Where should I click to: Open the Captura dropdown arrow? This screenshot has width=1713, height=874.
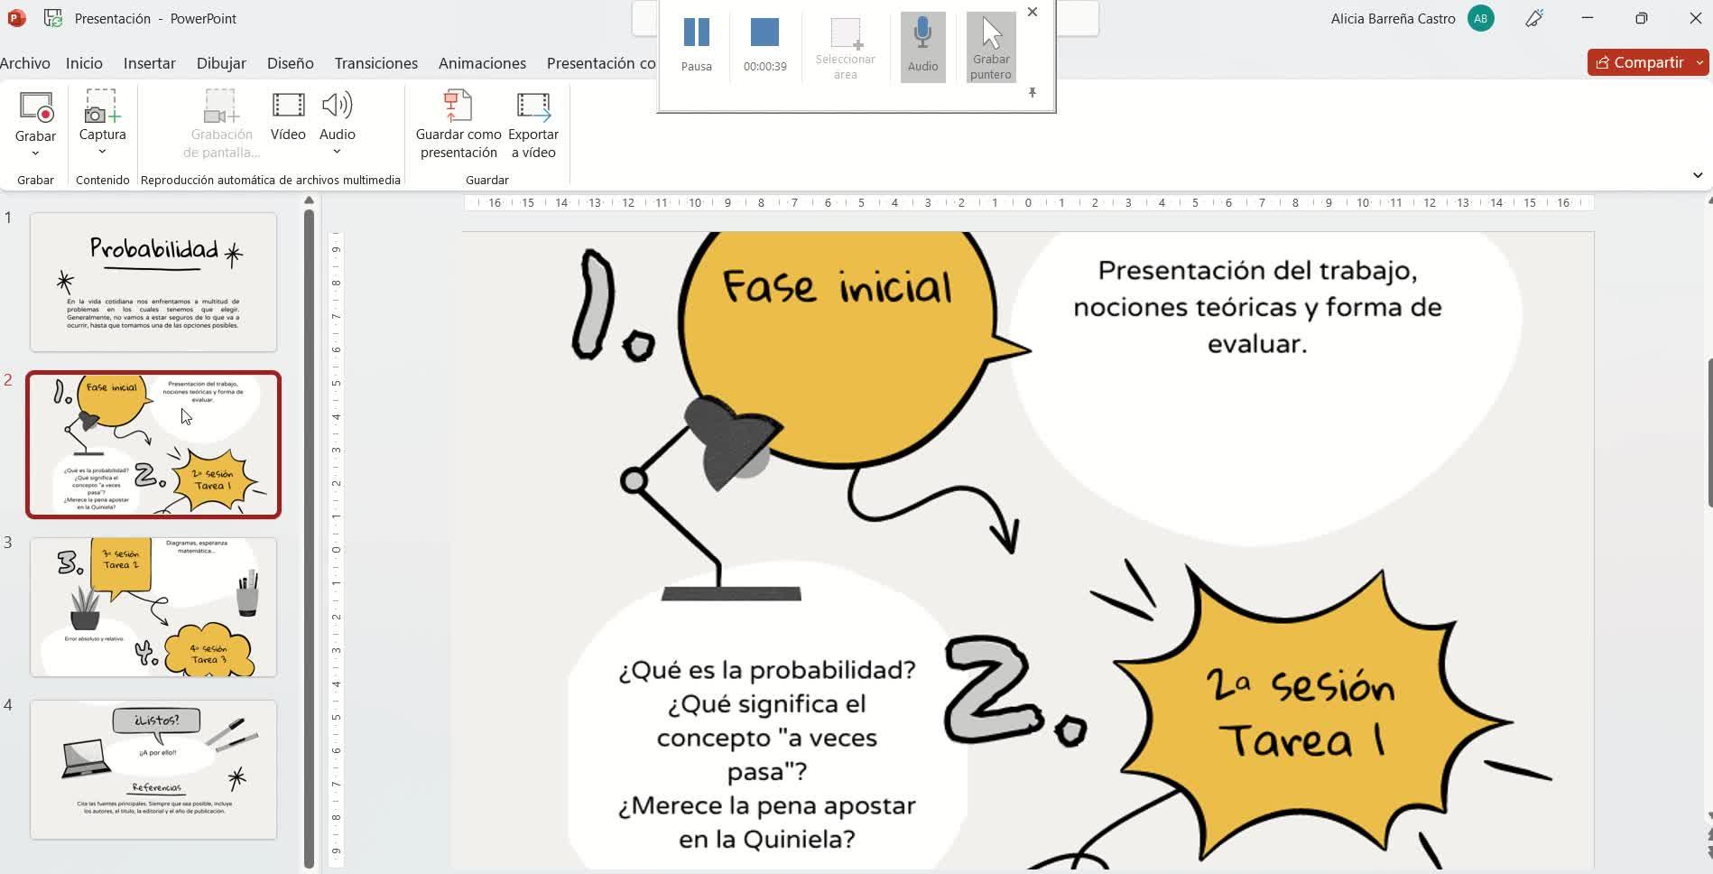click(102, 152)
